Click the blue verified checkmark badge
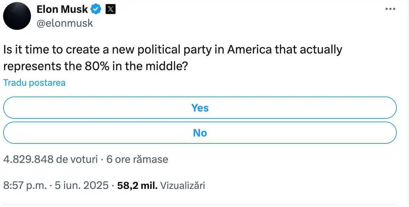 pos(96,9)
